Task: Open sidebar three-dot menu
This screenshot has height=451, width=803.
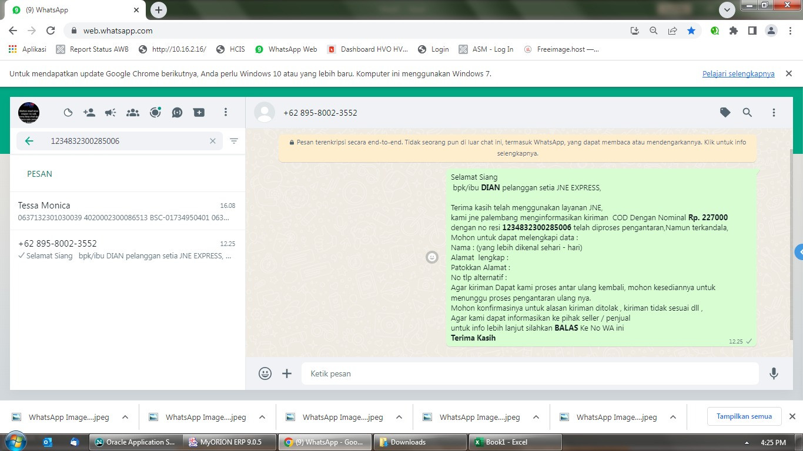Action: point(226,112)
